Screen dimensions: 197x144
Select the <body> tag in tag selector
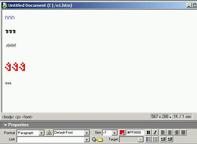point(8,117)
